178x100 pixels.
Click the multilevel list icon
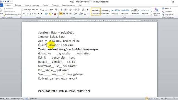pos(70,10)
